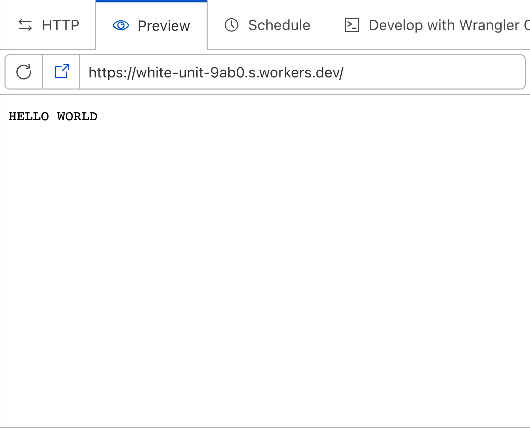This screenshot has height=428, width=530.
Task: Click the Schedule clock icon
Action: coord(231,25)
